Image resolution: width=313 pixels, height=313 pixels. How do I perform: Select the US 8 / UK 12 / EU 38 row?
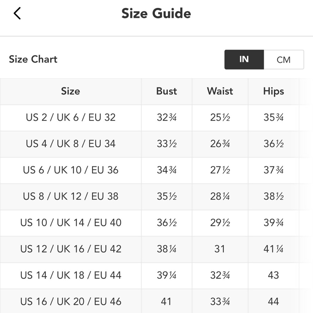156,197
